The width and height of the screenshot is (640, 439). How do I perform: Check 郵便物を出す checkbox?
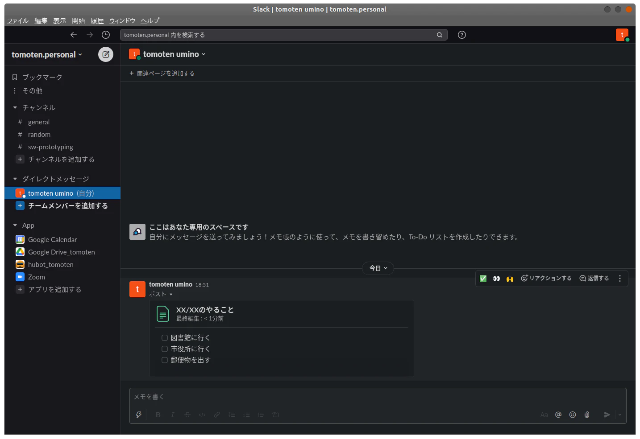pyautogui.click(x=165, y=360)
